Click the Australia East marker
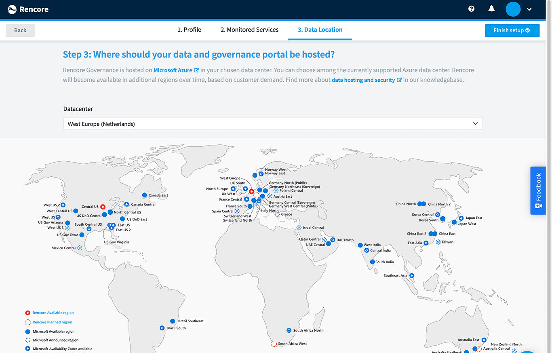The image size is (552, 353). (x=484, y=340)
